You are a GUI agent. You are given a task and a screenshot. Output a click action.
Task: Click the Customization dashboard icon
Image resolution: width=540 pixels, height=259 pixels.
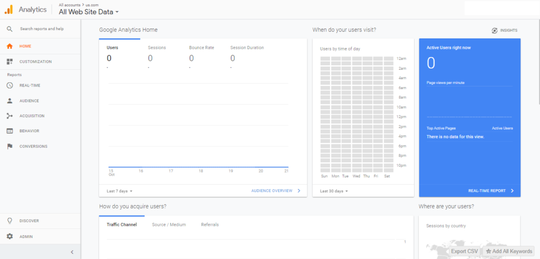pyautogui.click(x=9, y=62)
